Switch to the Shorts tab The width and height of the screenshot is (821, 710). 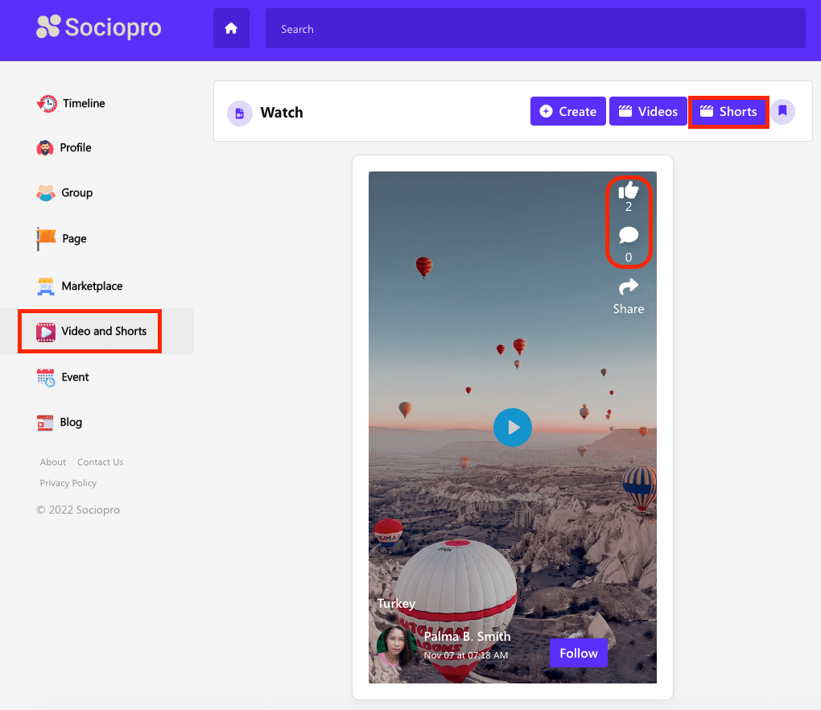coord(728,112)
